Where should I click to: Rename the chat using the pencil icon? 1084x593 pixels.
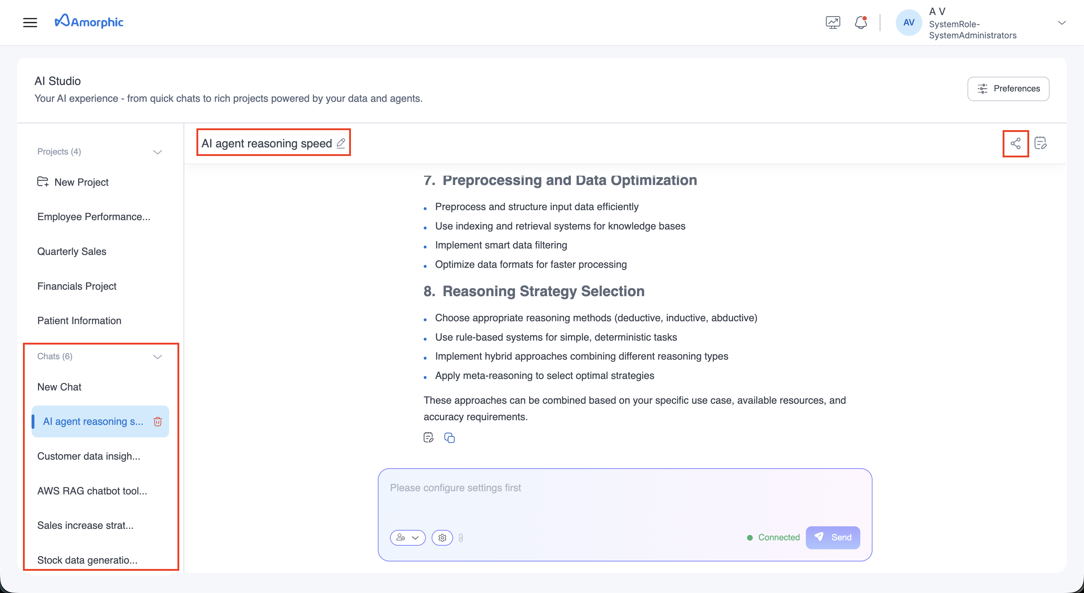point(341,143)
